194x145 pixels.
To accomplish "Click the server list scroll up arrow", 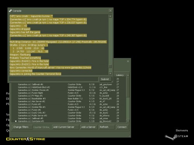I will (x=128, y=75).
